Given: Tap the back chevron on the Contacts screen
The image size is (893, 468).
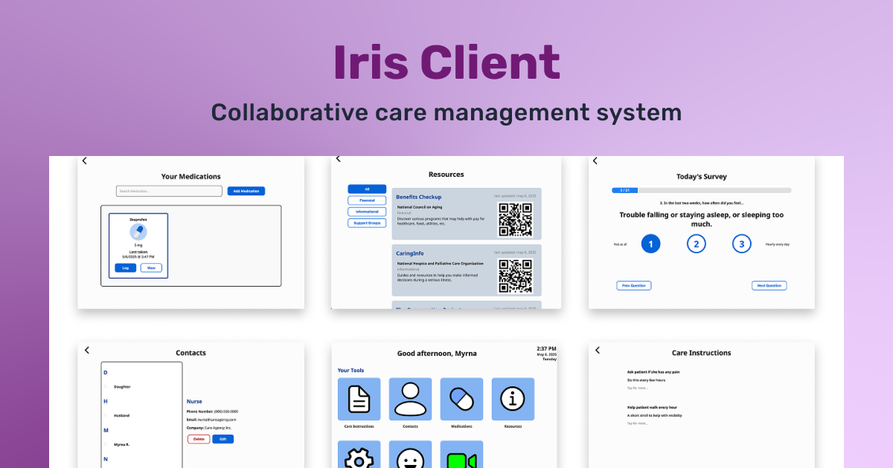Looking at the screenshot, I should coord(86,350).
